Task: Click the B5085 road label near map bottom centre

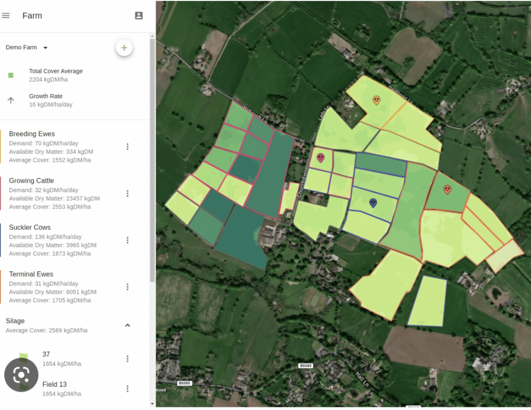Action: pyautogui.click(x=306, y=365)
